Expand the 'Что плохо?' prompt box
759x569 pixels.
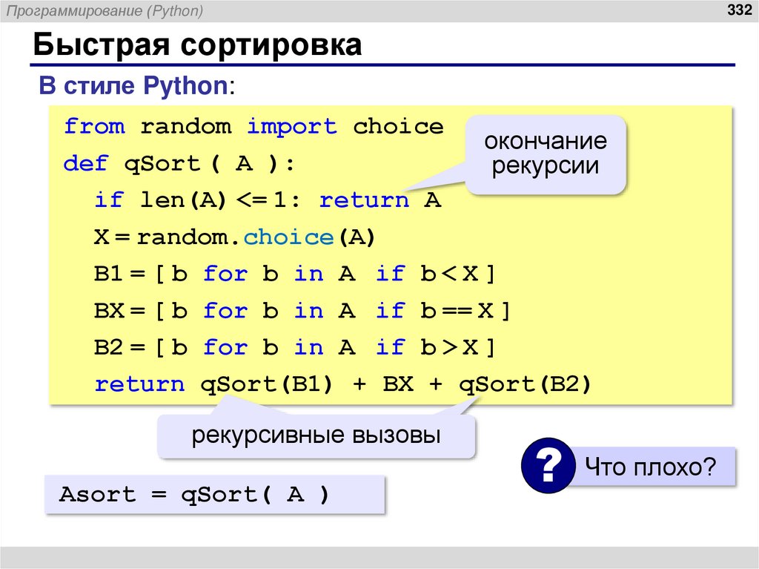650,467
